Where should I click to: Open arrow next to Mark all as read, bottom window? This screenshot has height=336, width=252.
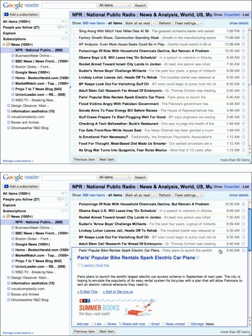[x=154, y=195]
